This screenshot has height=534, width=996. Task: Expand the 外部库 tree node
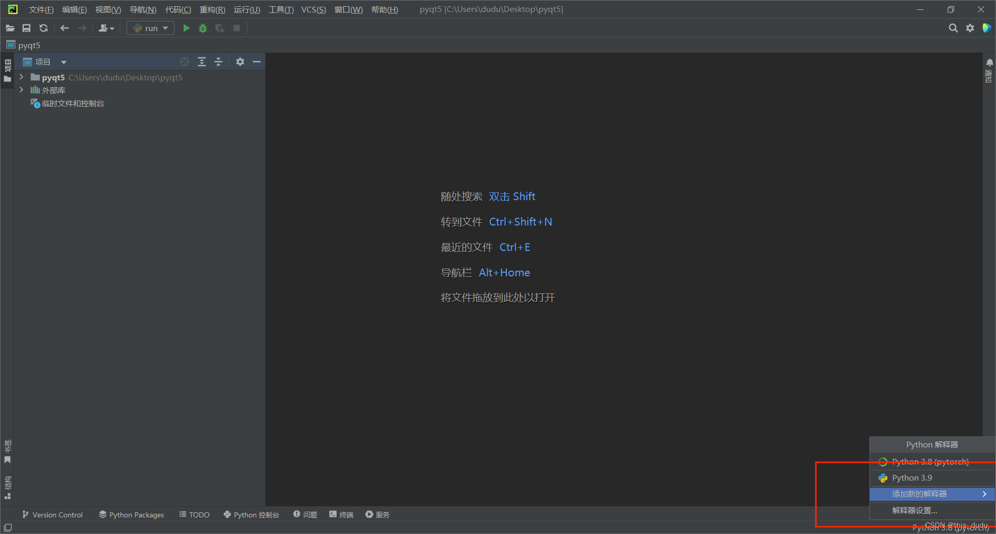pyautogui.click(x=21, y=90)
